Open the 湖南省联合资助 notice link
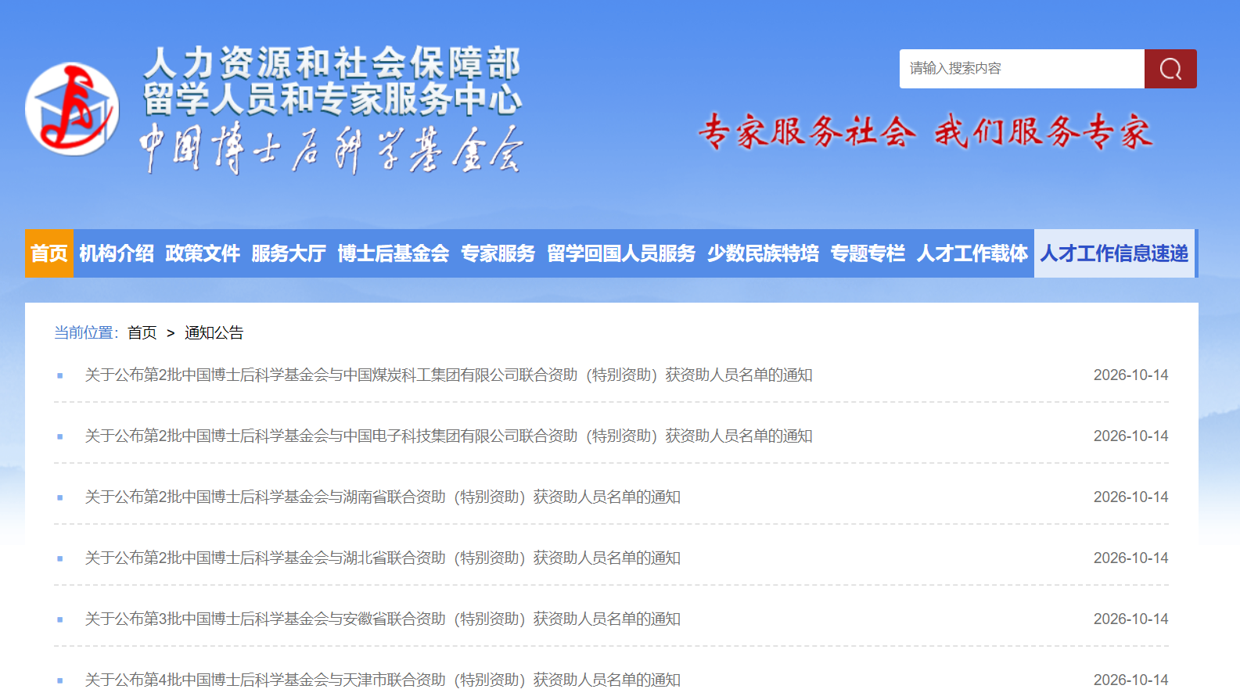The height and width of the screenshot is (689, 1240). (x=383, y=497)
